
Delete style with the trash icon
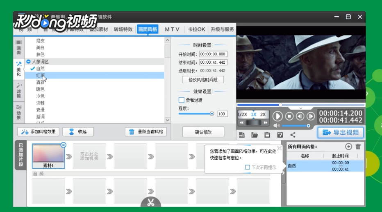[358, 146]
